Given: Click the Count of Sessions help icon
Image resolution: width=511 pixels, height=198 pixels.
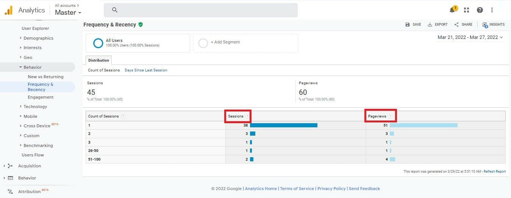Looking at the screenshot, I should click(x=123, y=116).
